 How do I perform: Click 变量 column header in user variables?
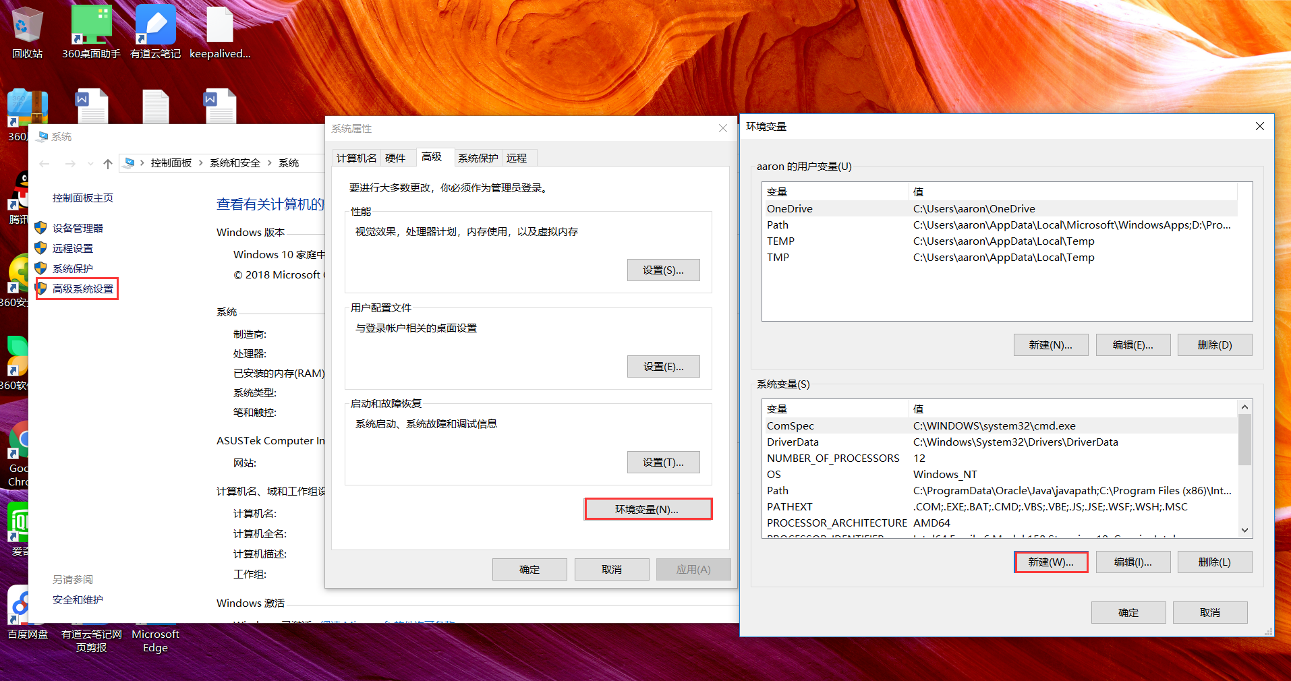click(836, 191)
